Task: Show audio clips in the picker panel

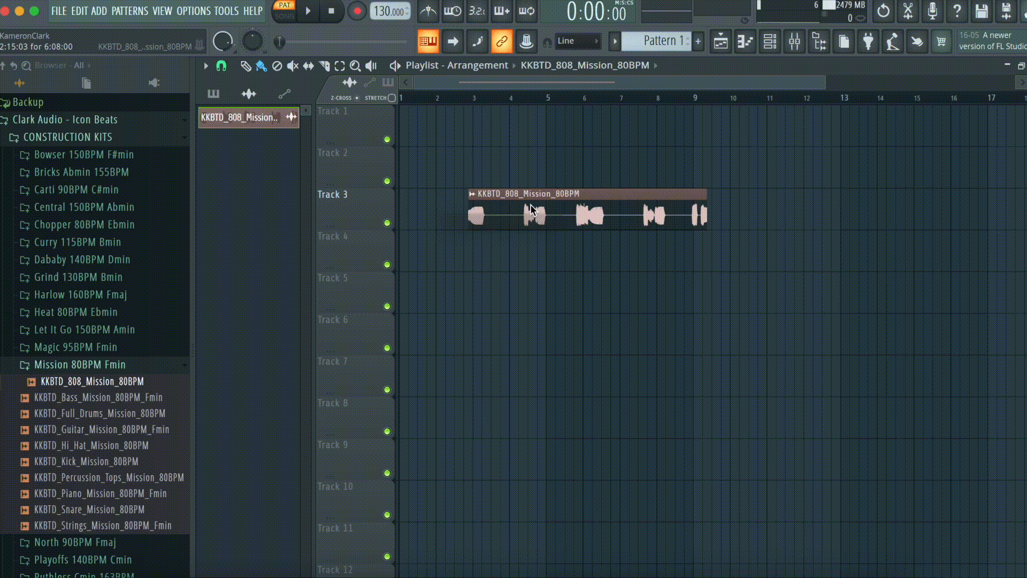Action: tap(249, 94)
